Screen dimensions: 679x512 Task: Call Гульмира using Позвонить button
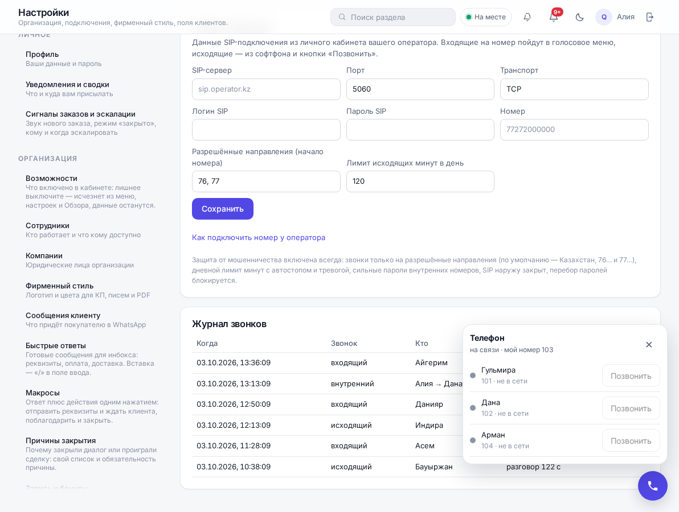click(x=631, y=376)
